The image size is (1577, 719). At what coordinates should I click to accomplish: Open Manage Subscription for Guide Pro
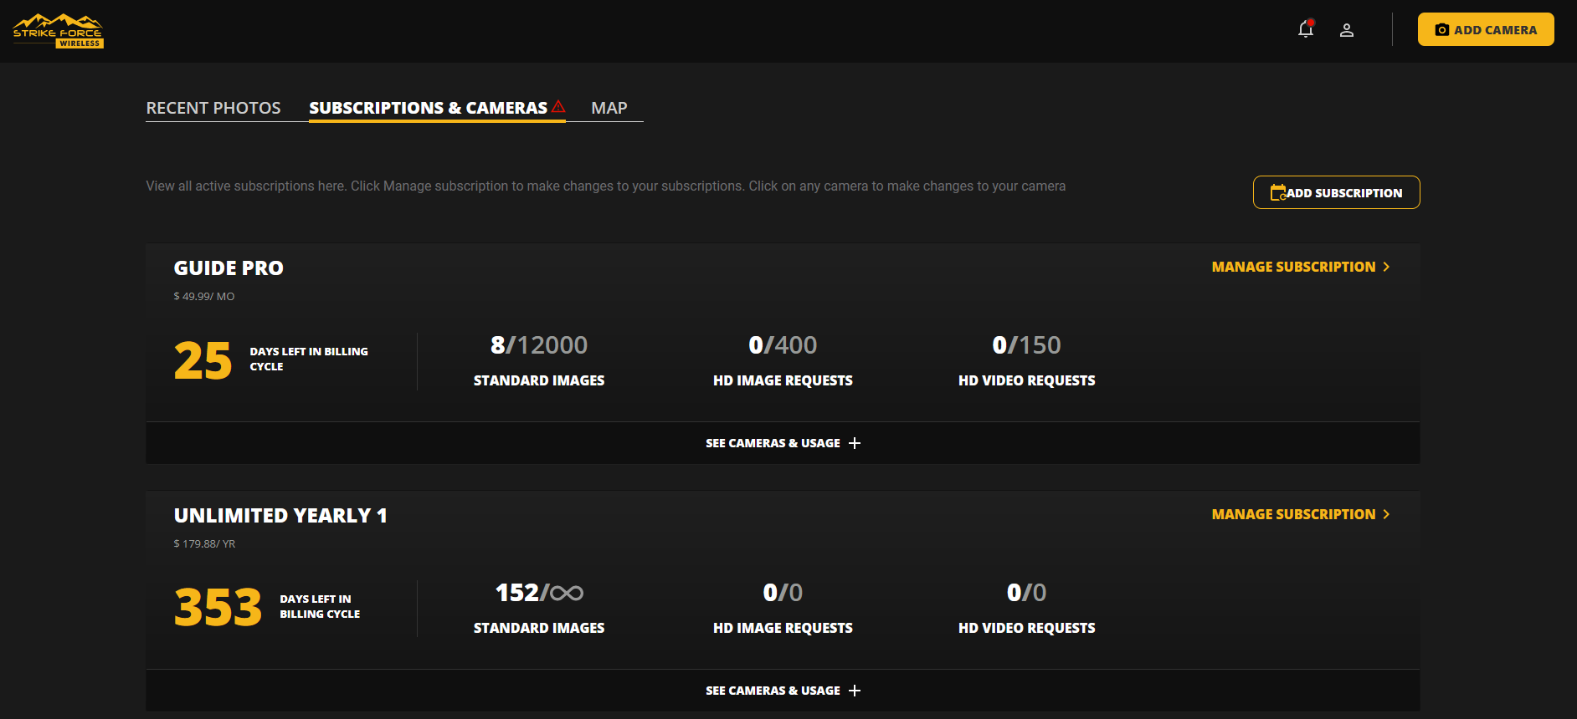[1293, 267]
